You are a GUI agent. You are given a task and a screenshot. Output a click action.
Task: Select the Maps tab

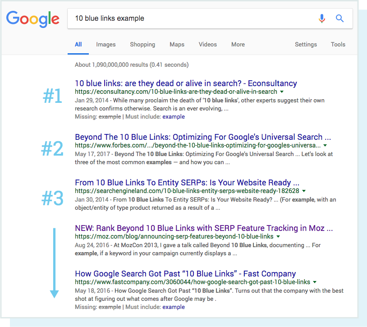[177, 44]
